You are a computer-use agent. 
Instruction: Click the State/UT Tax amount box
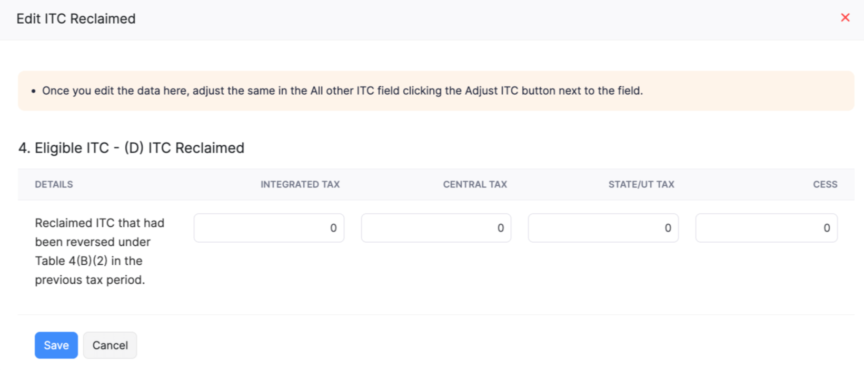click(602, 227)
